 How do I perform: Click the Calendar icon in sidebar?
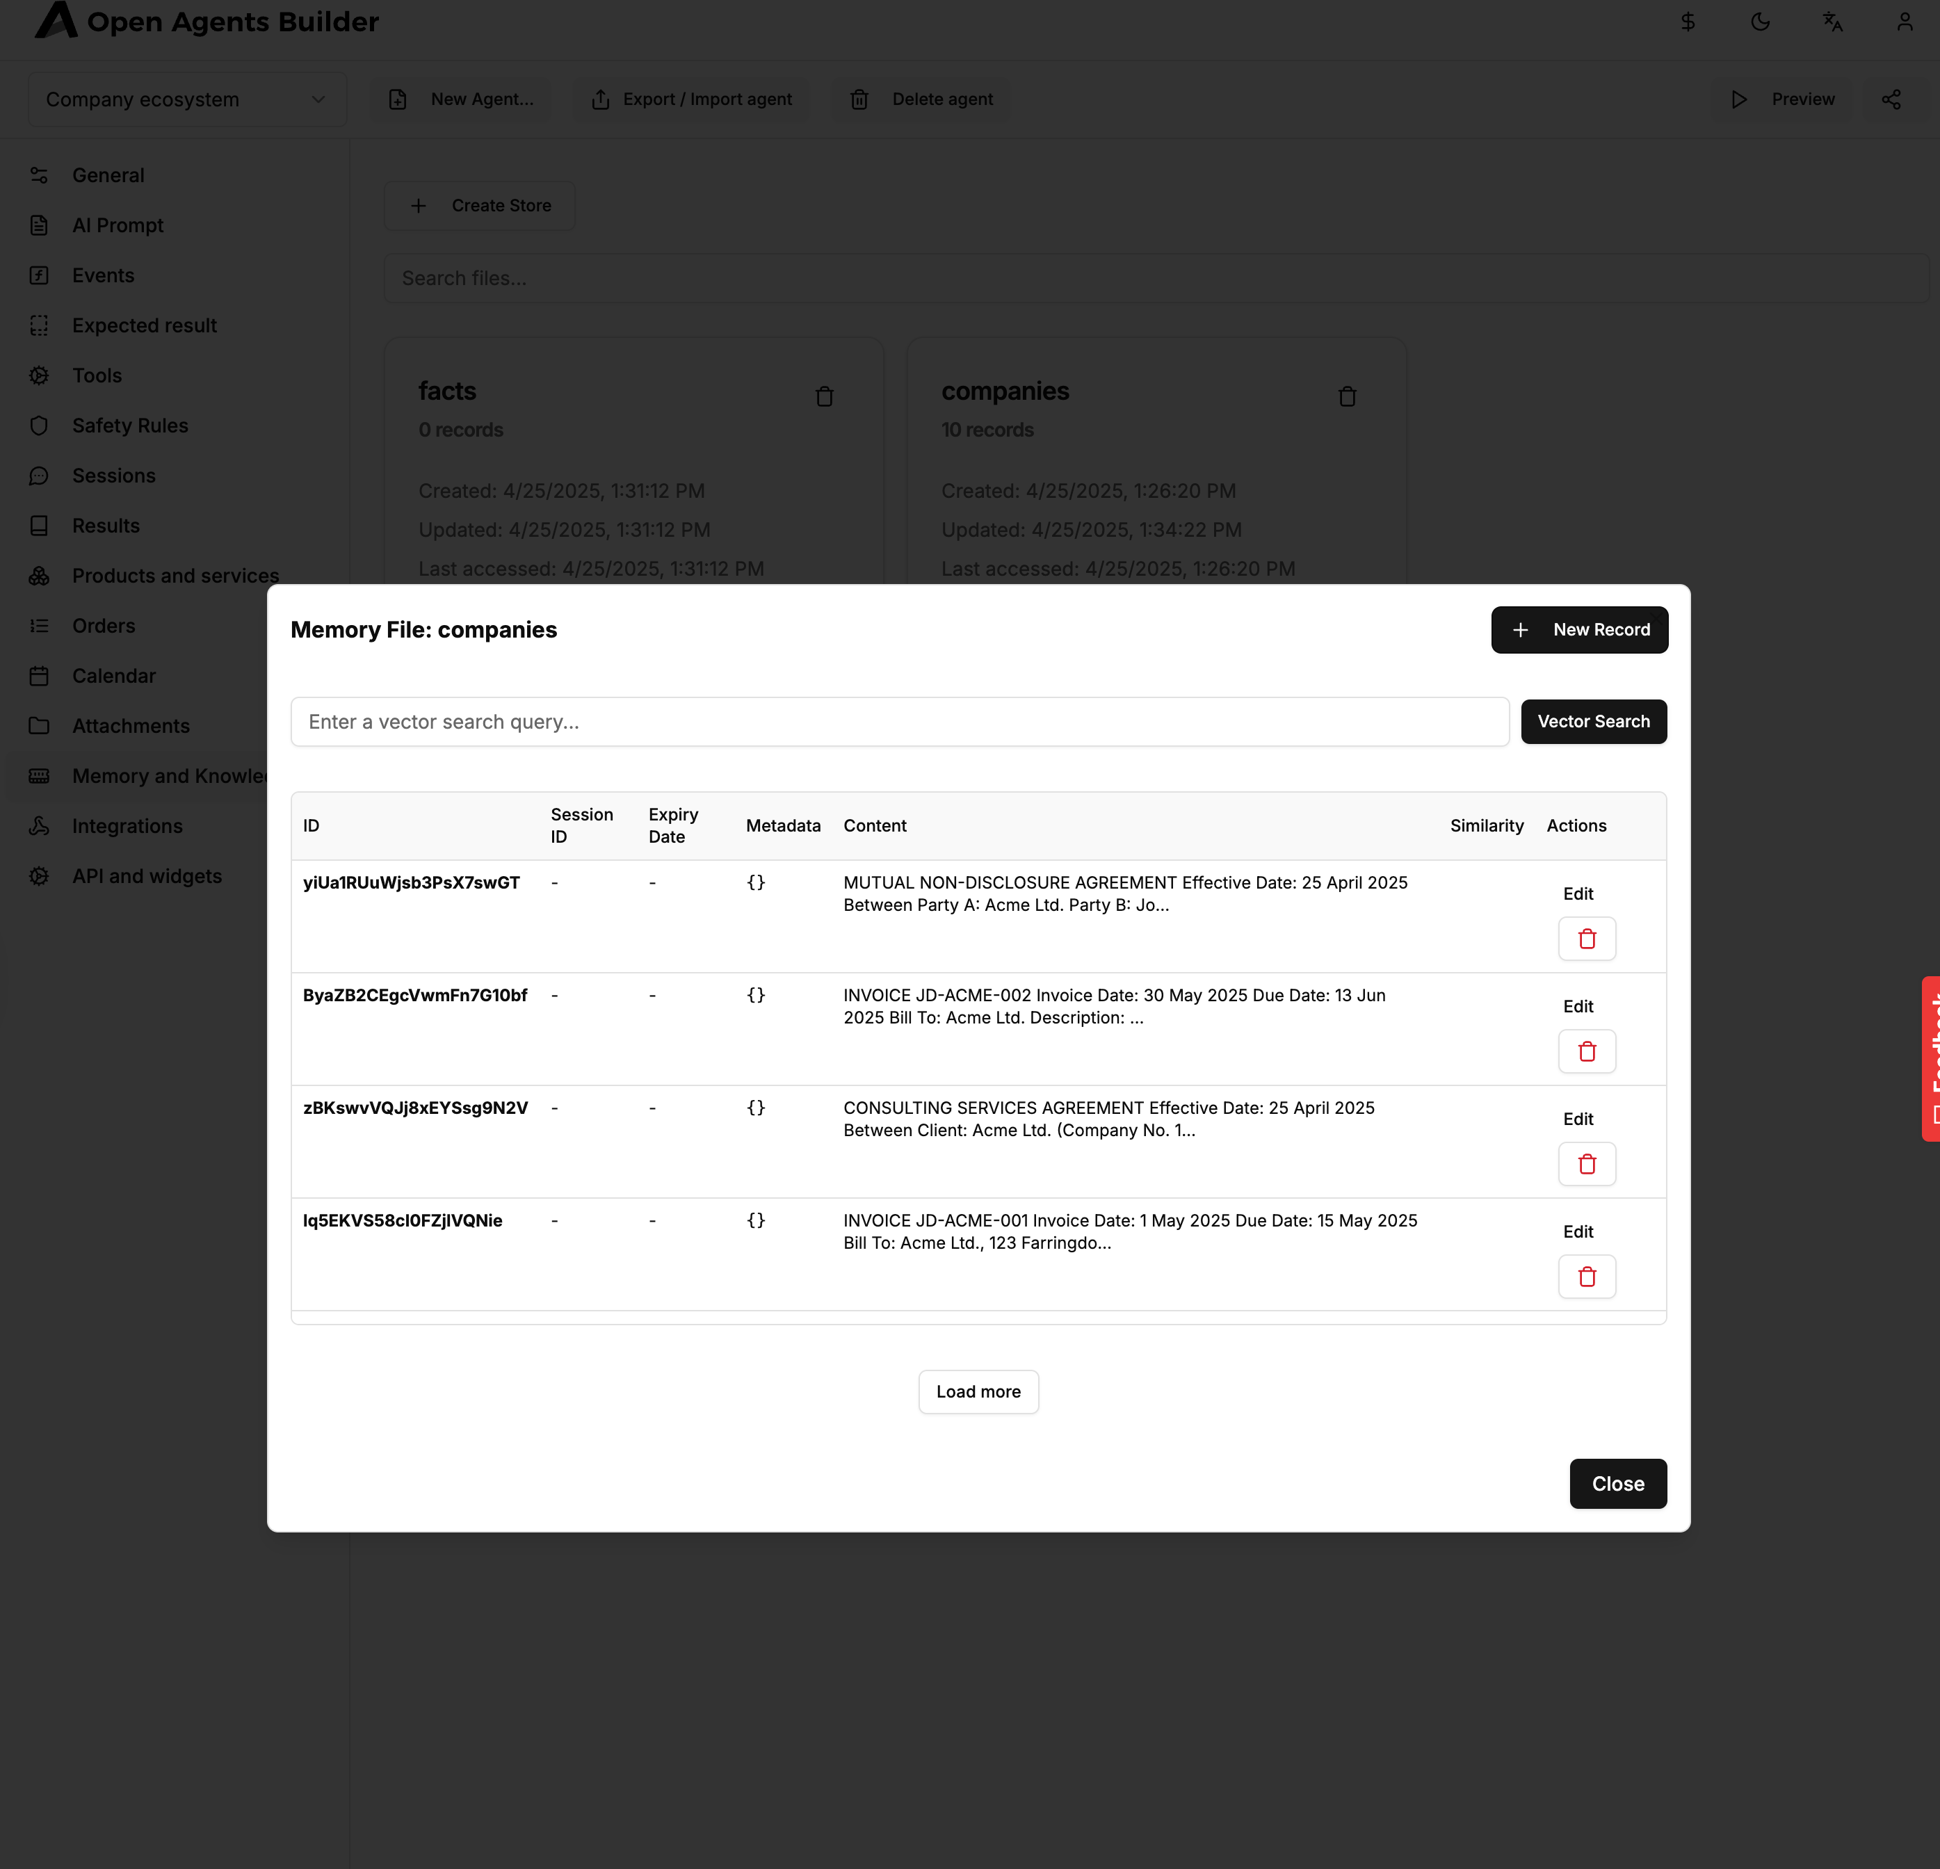coord(40,676)
